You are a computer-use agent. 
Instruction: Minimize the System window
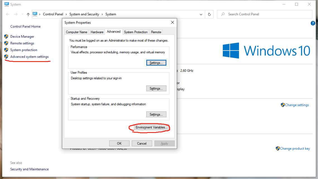coord(284,4)
